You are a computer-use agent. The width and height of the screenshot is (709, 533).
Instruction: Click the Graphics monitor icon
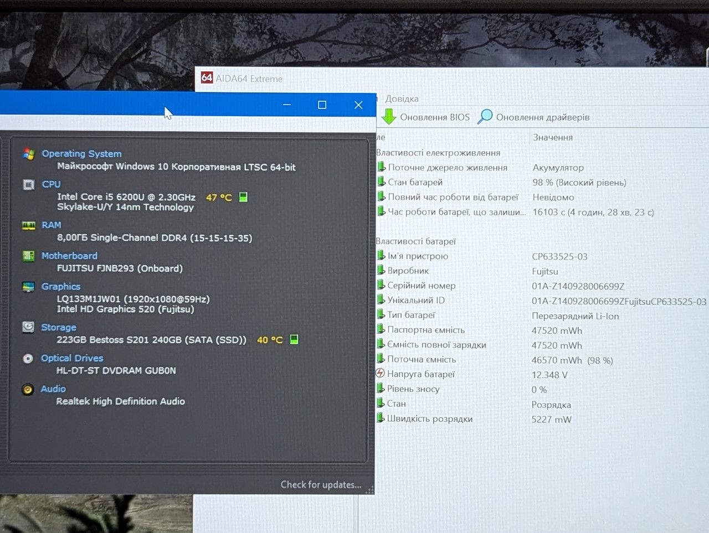pyautogui.click(x=28, y=287)
